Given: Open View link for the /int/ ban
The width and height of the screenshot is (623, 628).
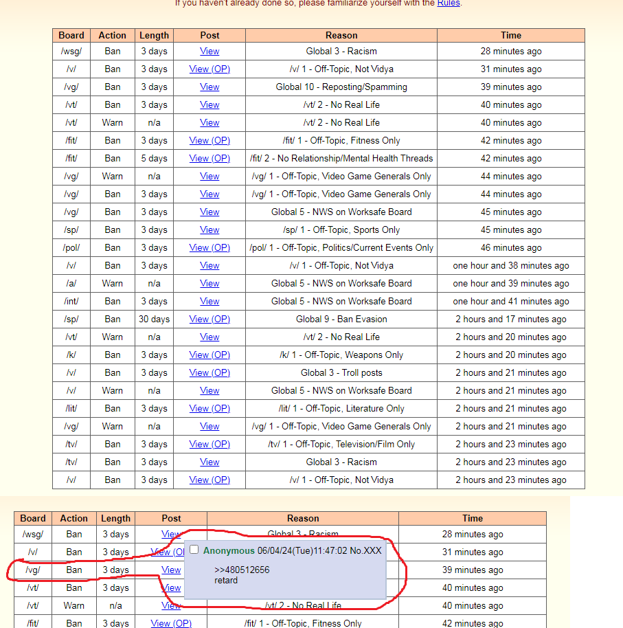Looking at the screenshot, I should (x=209, y=301).
